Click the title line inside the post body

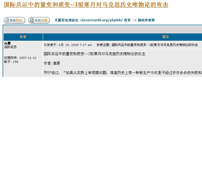coord(94,54)
